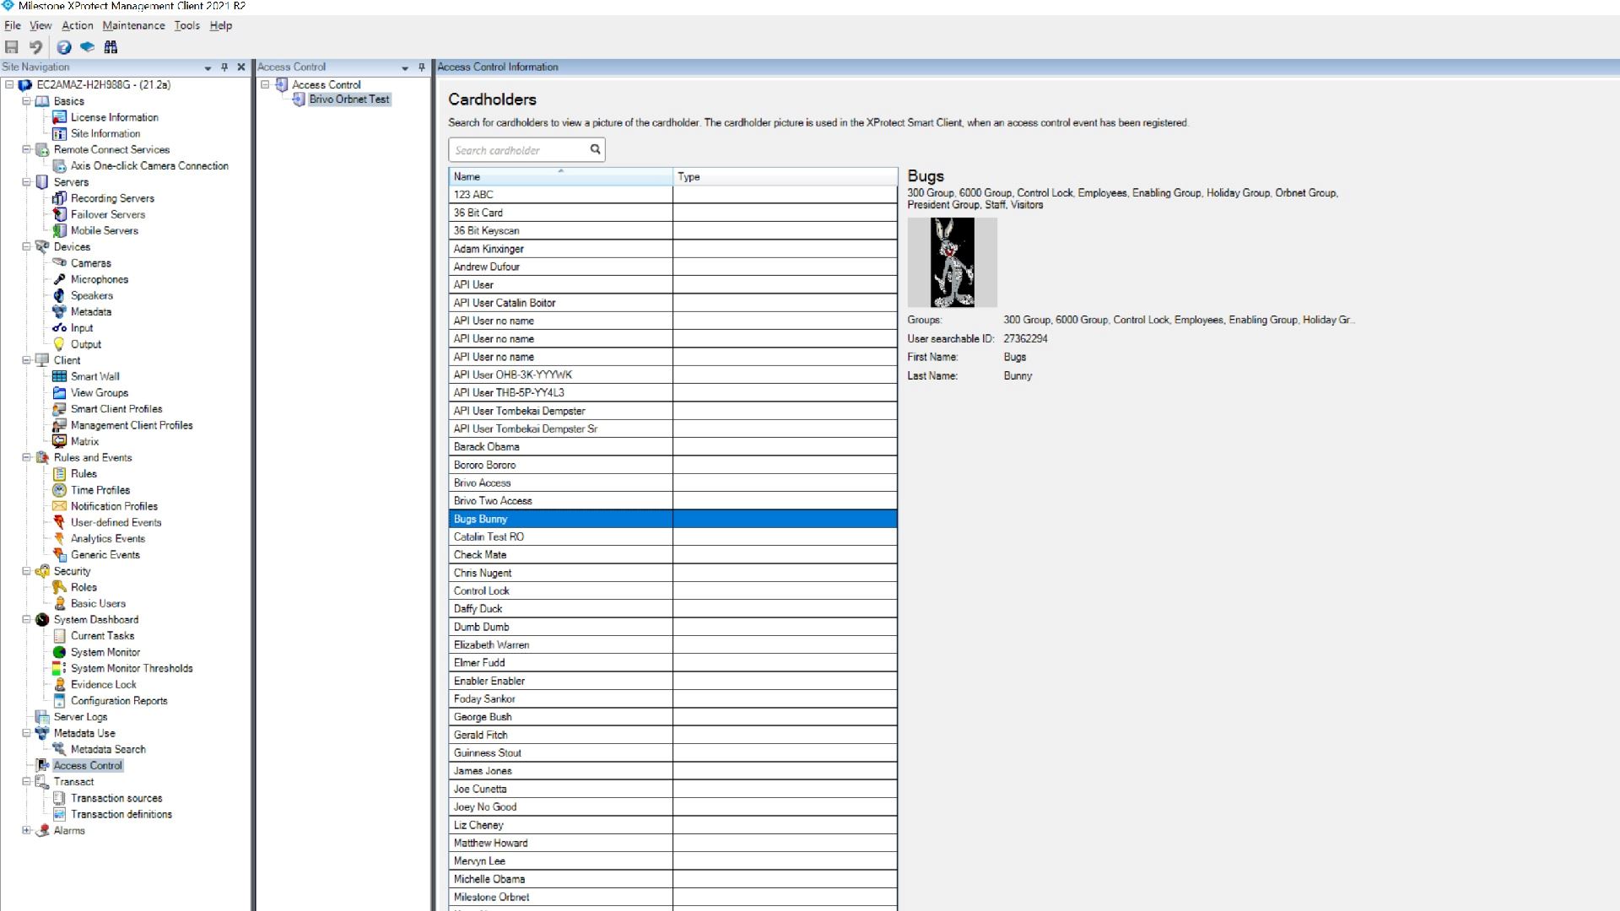Select the Milestone Orbnet cardholder row
Viewport: 1620px width, 911px height.
(672, 897)
